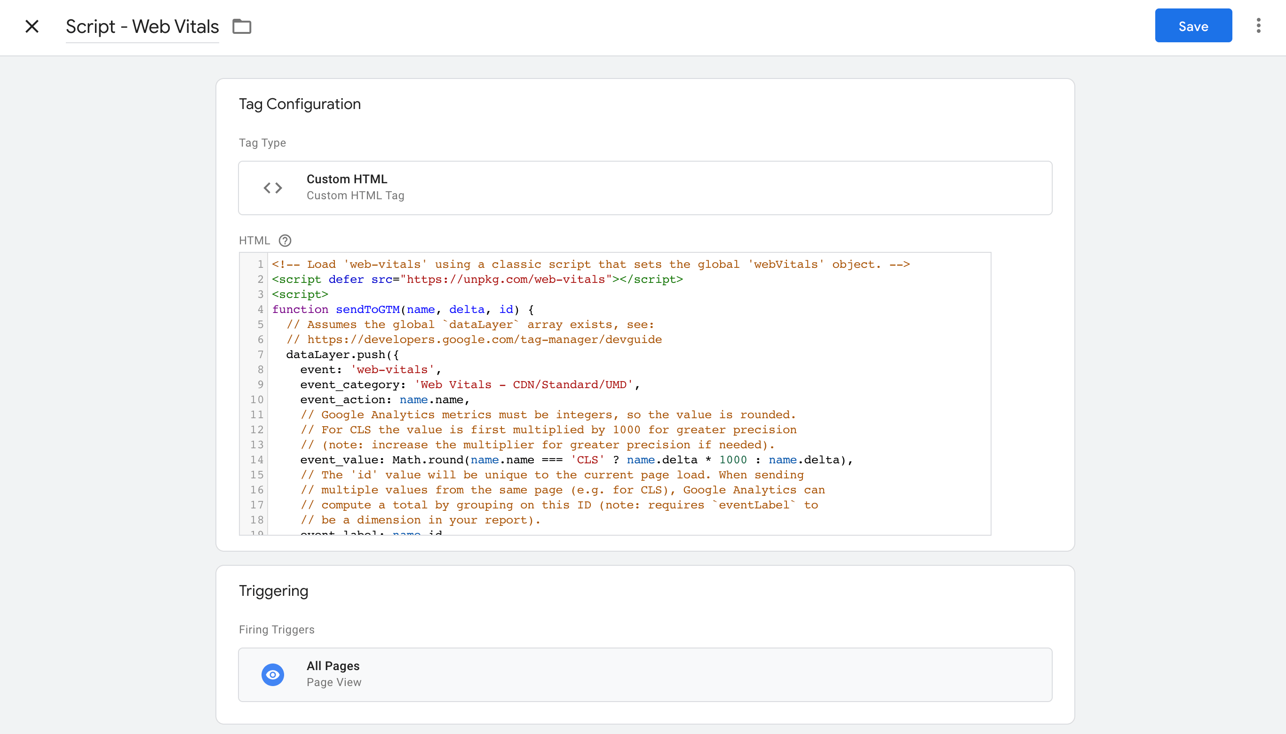Edit the tag name Script - Web Vitals

pos(142,26)
